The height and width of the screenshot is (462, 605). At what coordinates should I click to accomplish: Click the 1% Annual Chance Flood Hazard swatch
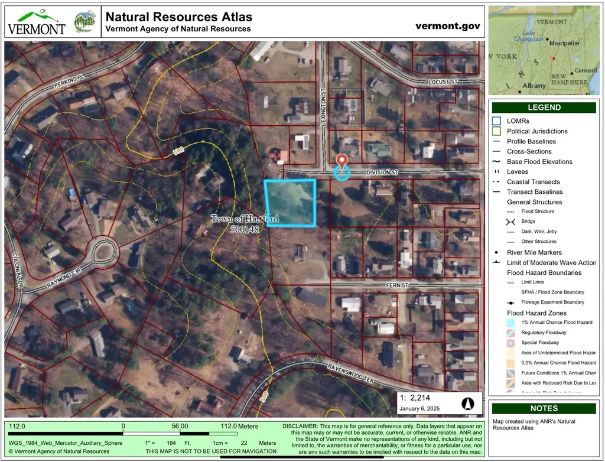[x=512, y=323]
